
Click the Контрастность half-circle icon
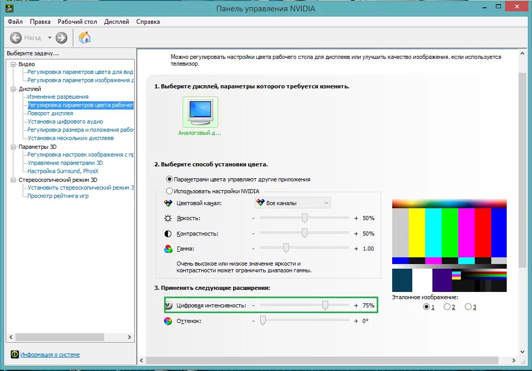168,234
